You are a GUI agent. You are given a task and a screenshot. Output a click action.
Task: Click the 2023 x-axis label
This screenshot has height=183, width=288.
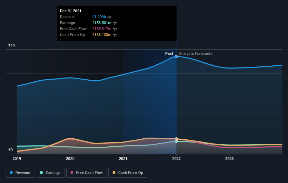click(229, 159)
